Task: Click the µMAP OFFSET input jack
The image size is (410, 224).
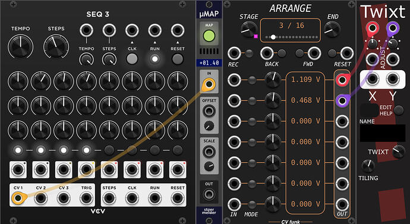Action: click(209, 111)
